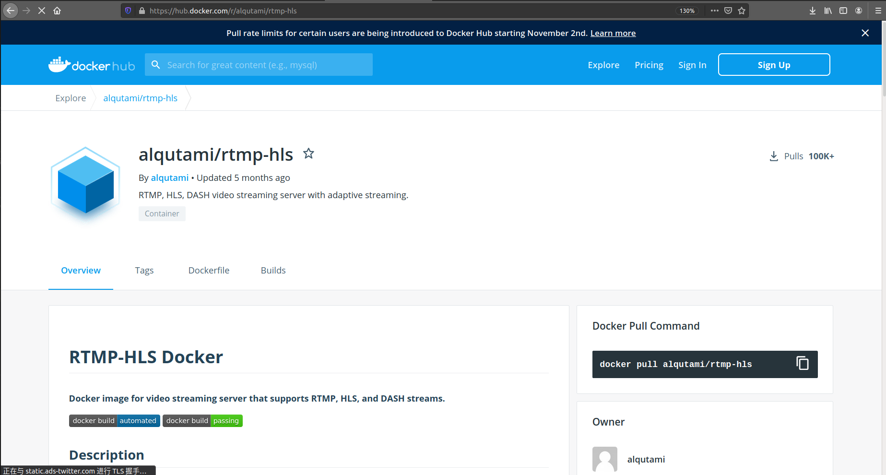
Task: Open the Pricing page
Action: [649, 65]
